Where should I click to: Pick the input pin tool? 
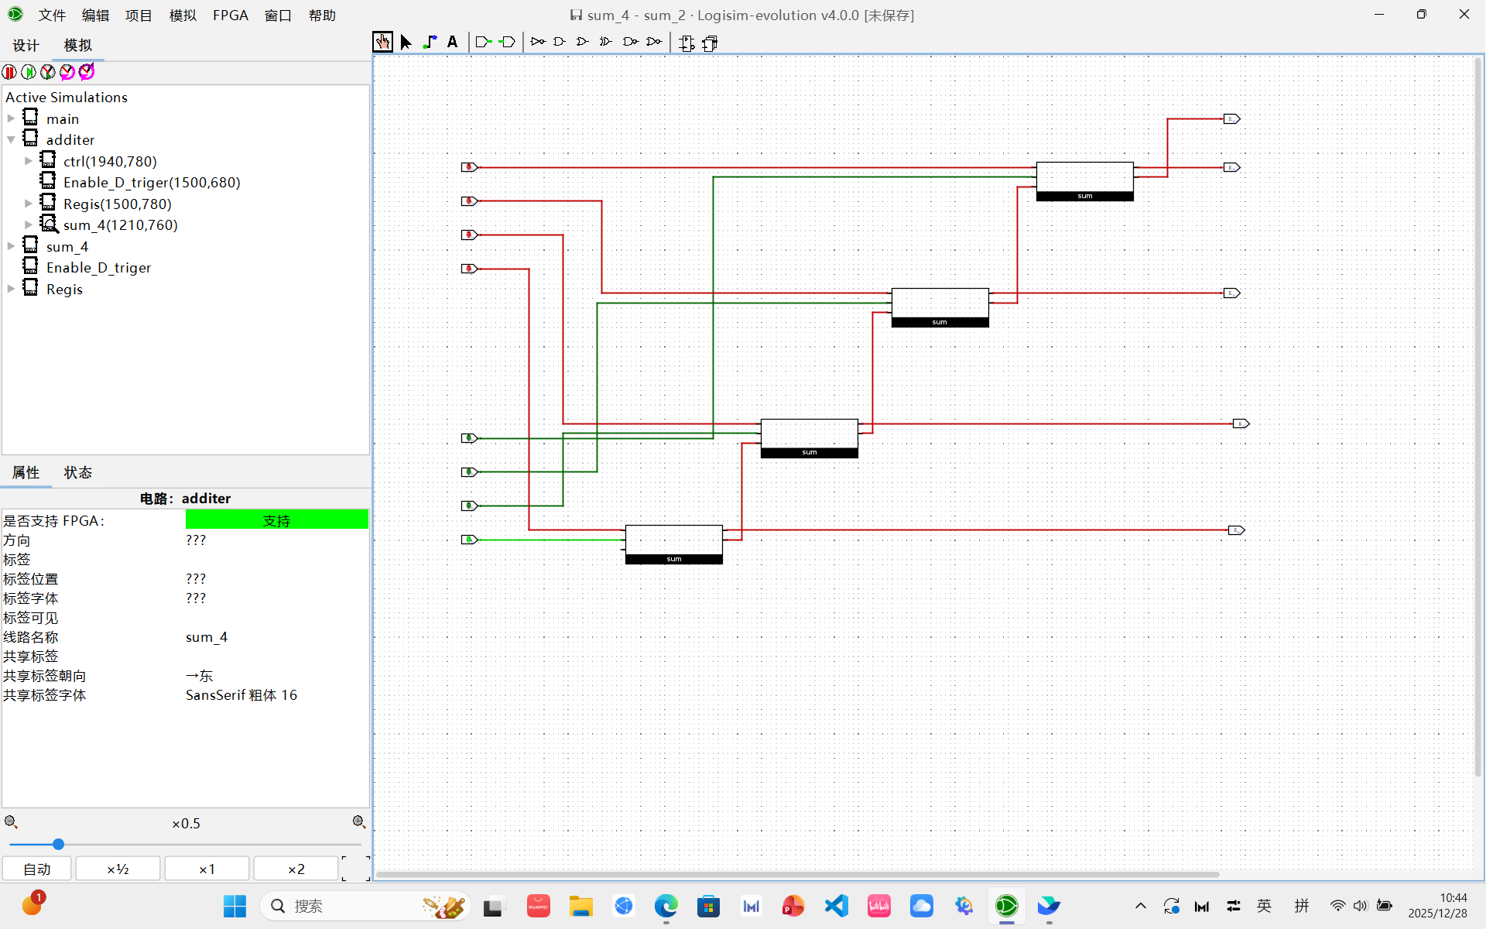click(x=484, y=42)
